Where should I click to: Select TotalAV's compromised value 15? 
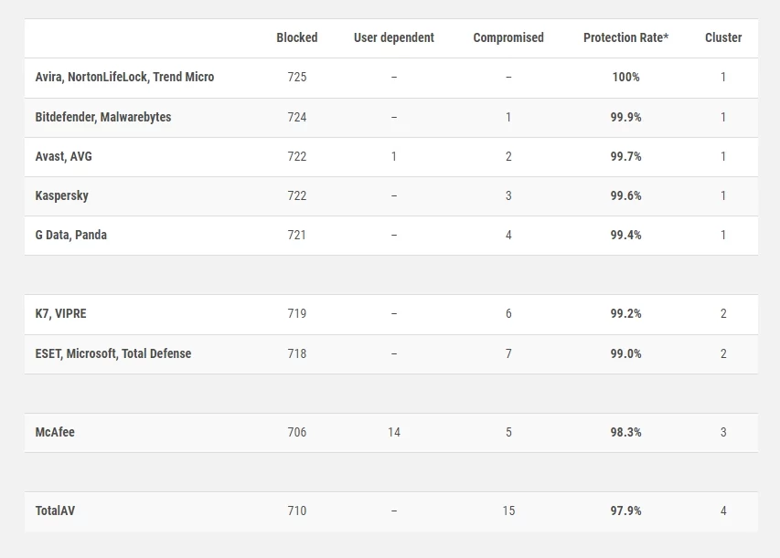[508, 511]
